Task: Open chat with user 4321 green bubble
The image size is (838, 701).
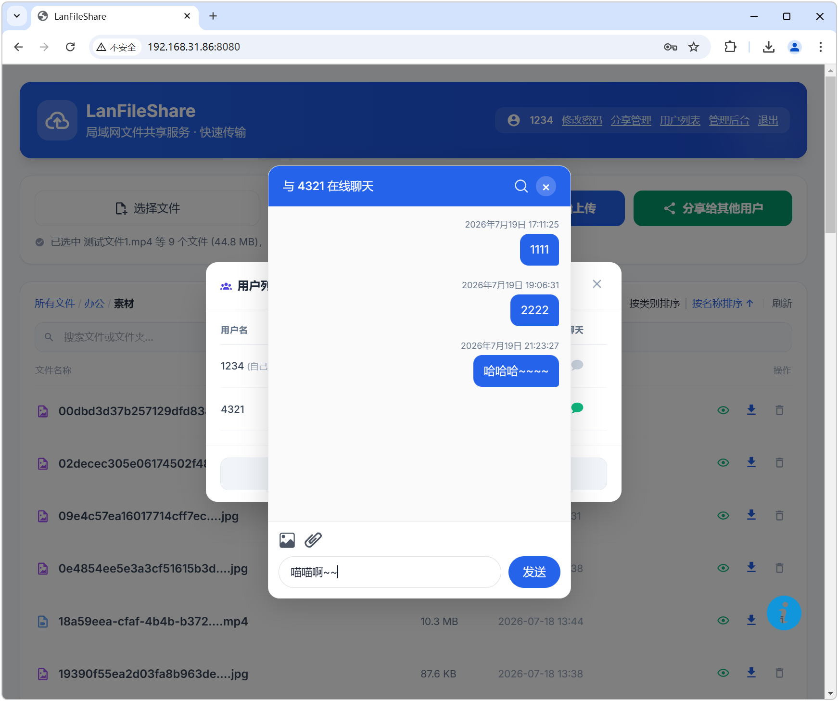Action: (577, 408)
